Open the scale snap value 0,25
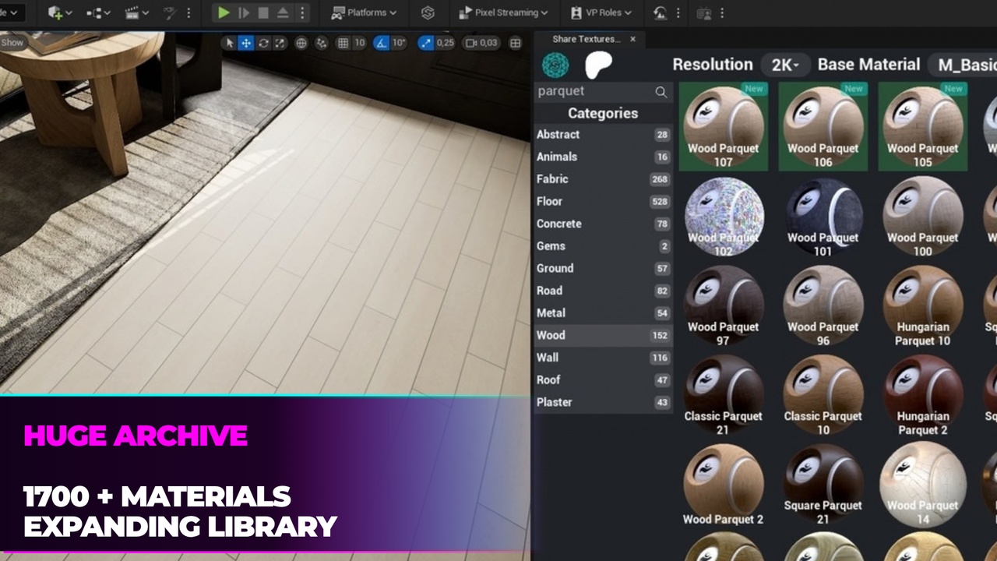997x561 pixels. (445, 43)
